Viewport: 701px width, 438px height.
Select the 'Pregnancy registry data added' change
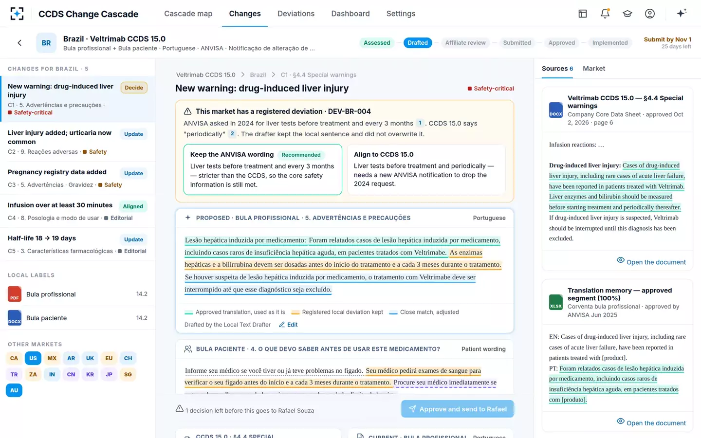(x=78, y=178)
